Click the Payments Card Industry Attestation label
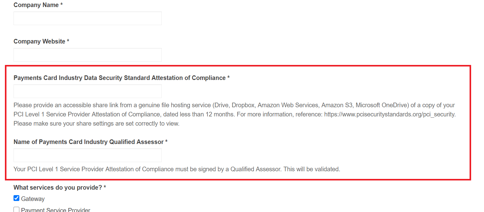The width and height of the screenshot is (484, 212). [119, 78]
